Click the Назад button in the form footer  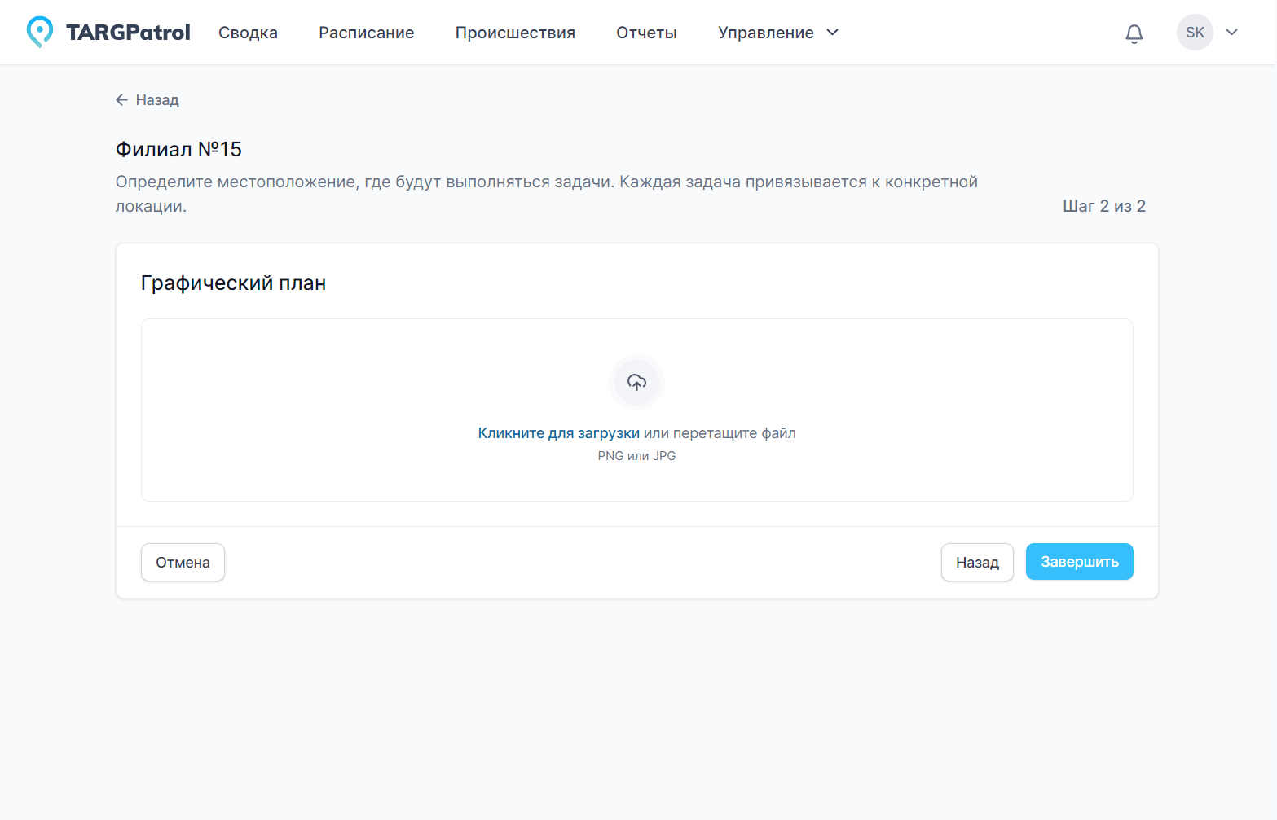point(977,562)
